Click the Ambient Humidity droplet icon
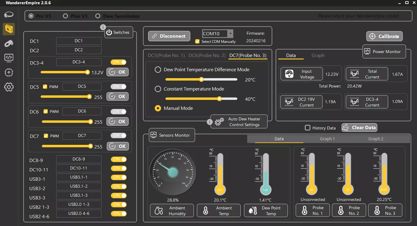The height and width of the screenshot is (226, 417). [x=159, y=211]
